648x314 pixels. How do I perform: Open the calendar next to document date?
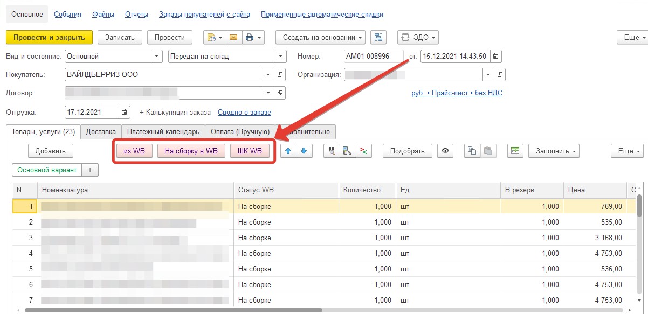(497, 56)
